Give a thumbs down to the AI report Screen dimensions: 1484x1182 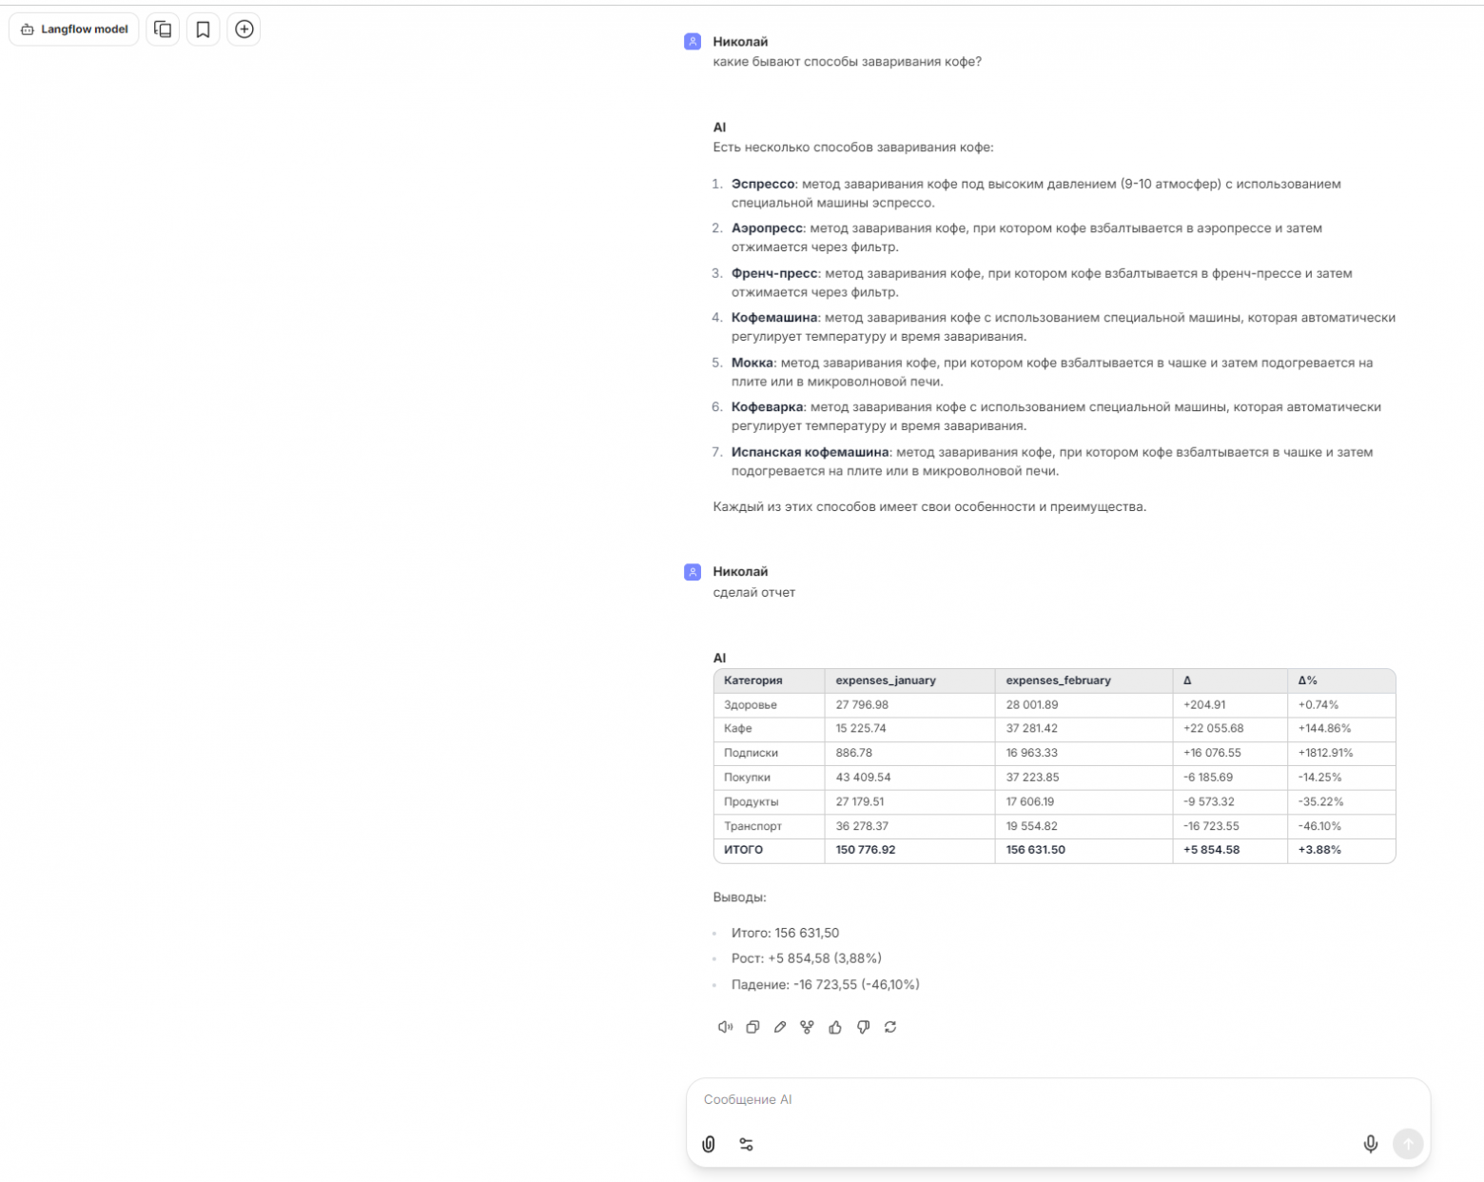(863, 1027)
